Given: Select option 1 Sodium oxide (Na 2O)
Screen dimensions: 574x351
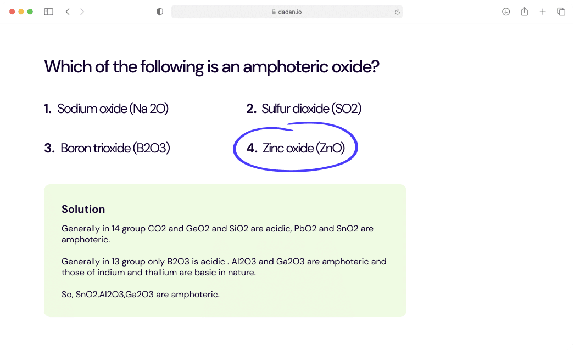Looking at the screenshot, I should [x=107, y=109].
